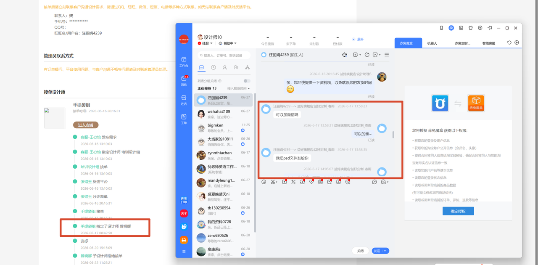Click the upload file icon in chat toolbar
Viewport: 538px width, 265px height.
coord(284,182)
